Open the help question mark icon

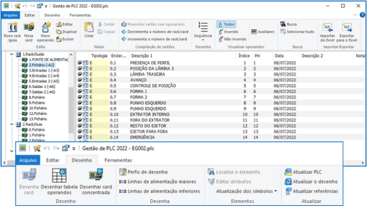[362, 15]
